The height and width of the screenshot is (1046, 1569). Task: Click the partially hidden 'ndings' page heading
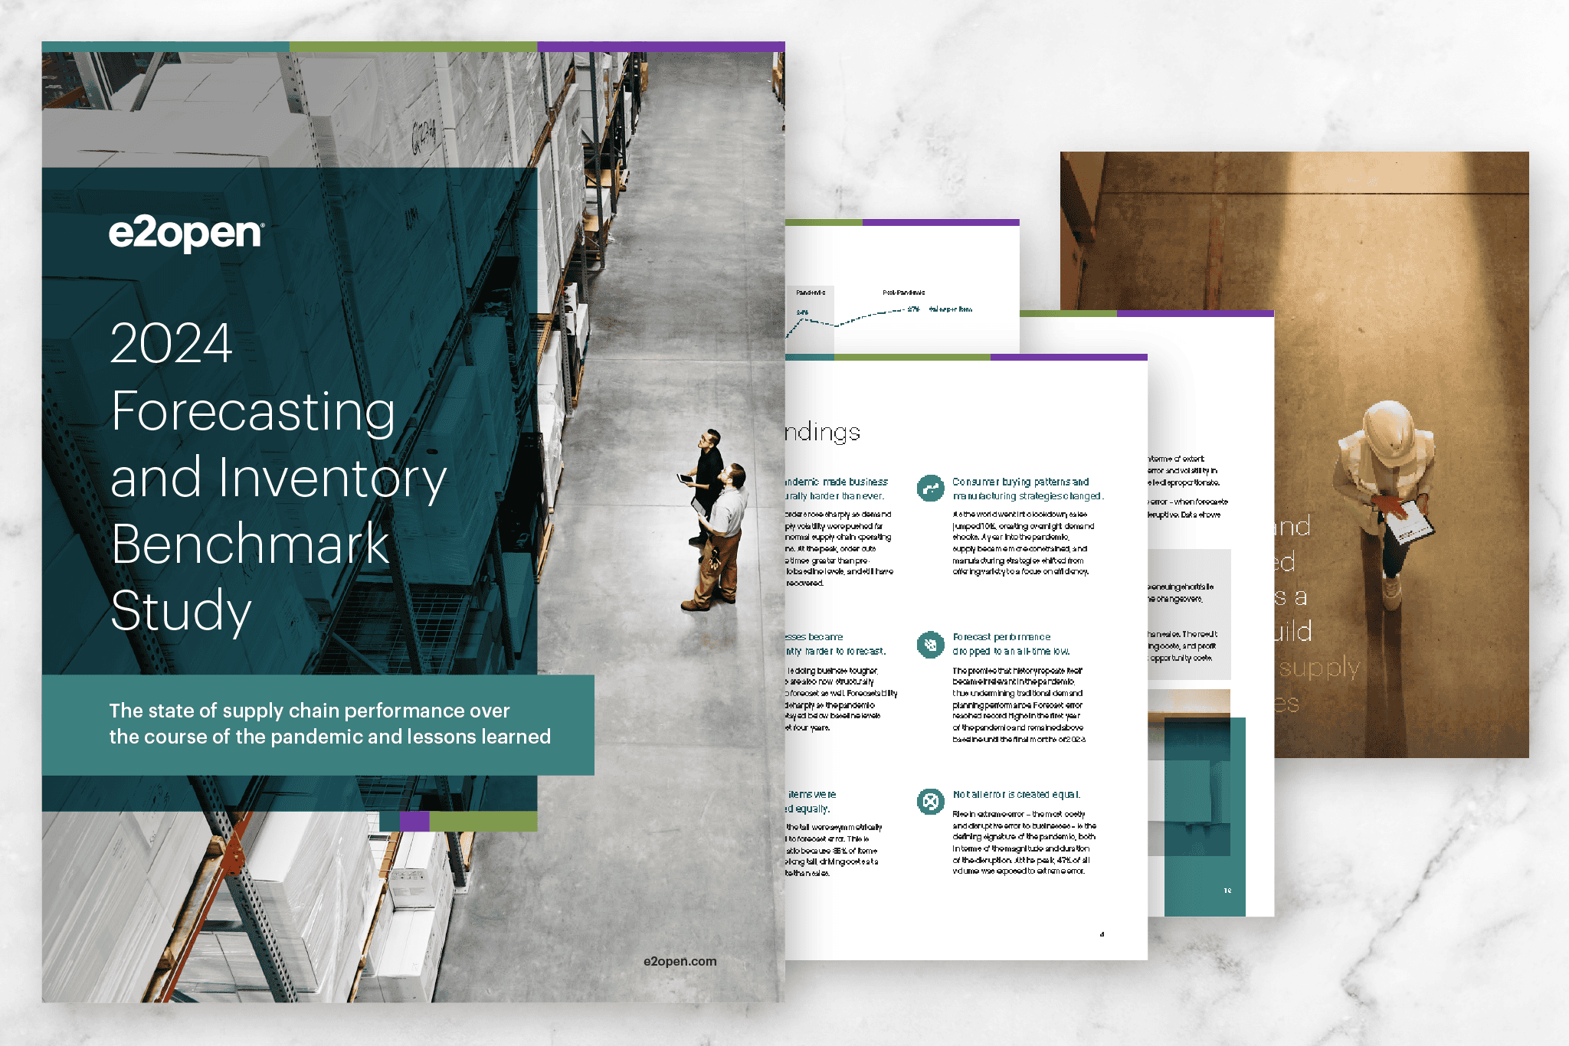pyautogui.click(x=823, y=433)
